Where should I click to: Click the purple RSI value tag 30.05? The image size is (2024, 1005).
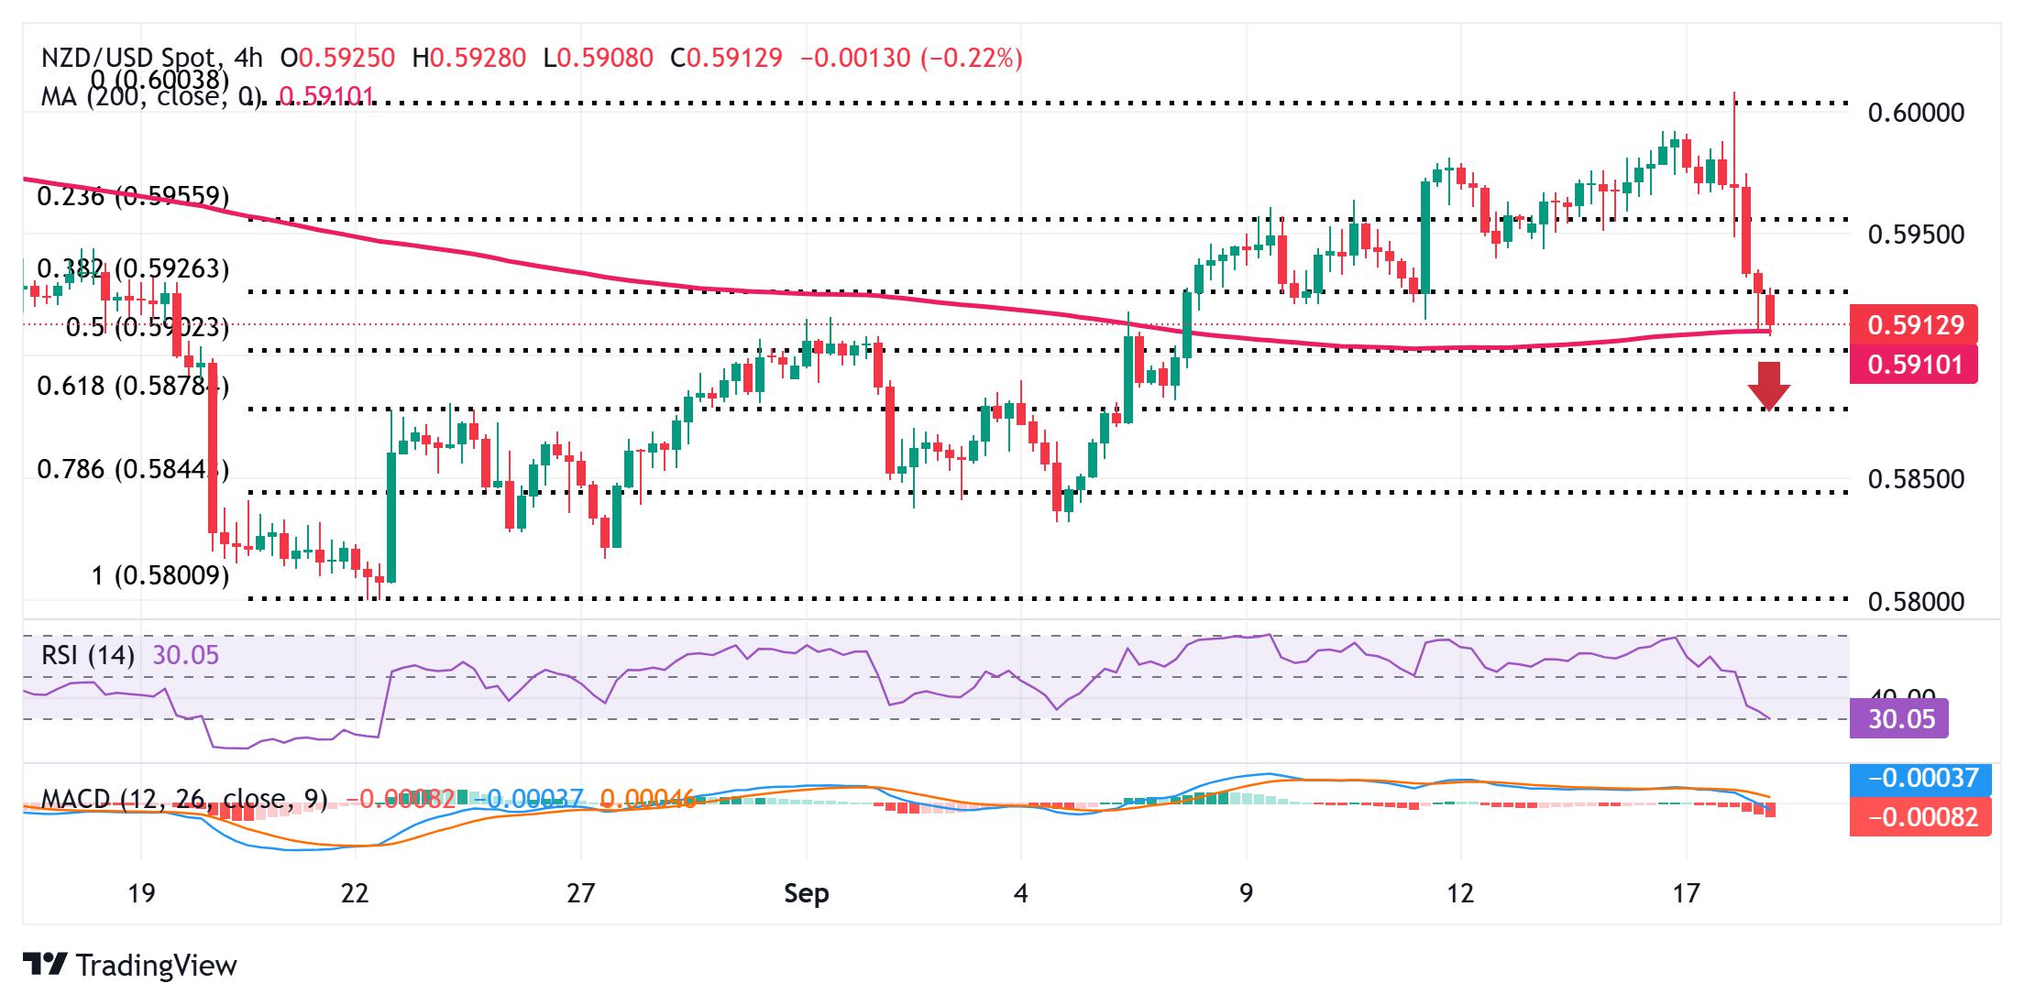click(1899, 719)
